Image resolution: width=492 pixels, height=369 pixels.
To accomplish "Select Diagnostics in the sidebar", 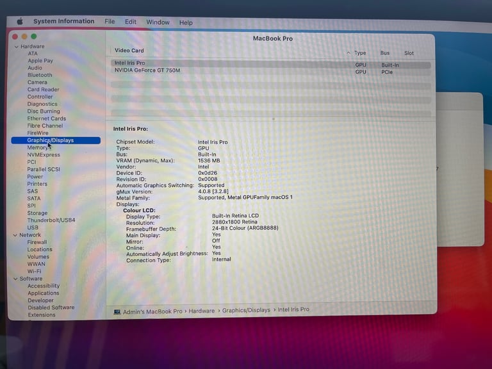I will [x=42, y=104].
